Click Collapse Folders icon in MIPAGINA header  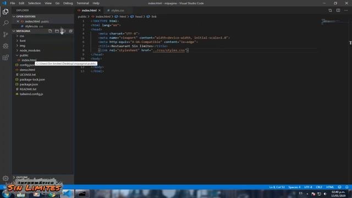point(70,31)
